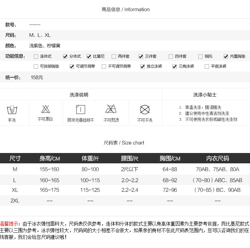250x248 pixels.
Task: Click tip 建议使用中性清洁剂洗涤
Action: [207, 113]
